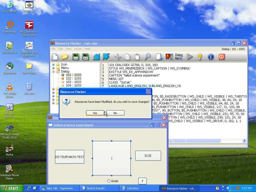Switch to Calculator taskbar item
The height and width of the screenshot is (192, 256).
[139, 188]
